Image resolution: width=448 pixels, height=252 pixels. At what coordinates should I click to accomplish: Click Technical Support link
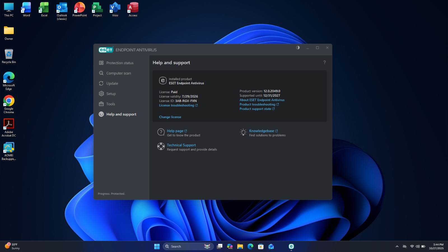click(x=181, y=145)
